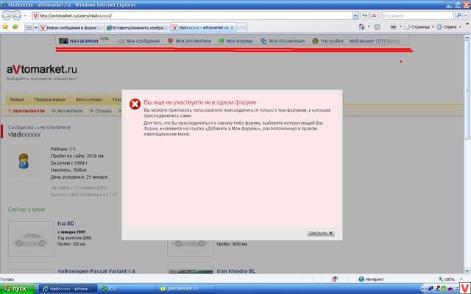471x294 pixels.
Task: Click the Закрыть button in dialog
Action: pyautogui.click(x=321, y=233)
